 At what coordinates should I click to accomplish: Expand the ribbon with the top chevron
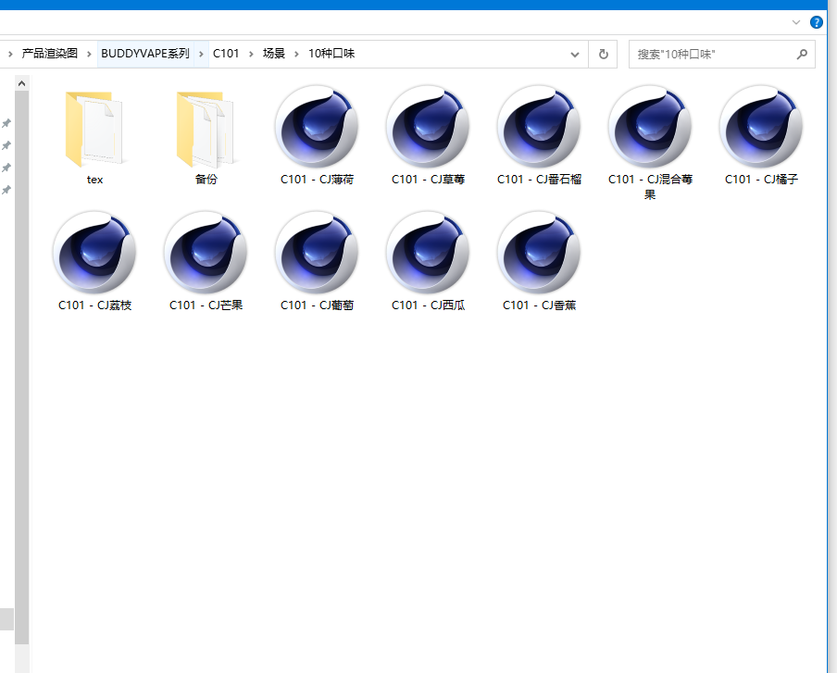[796, 22]
